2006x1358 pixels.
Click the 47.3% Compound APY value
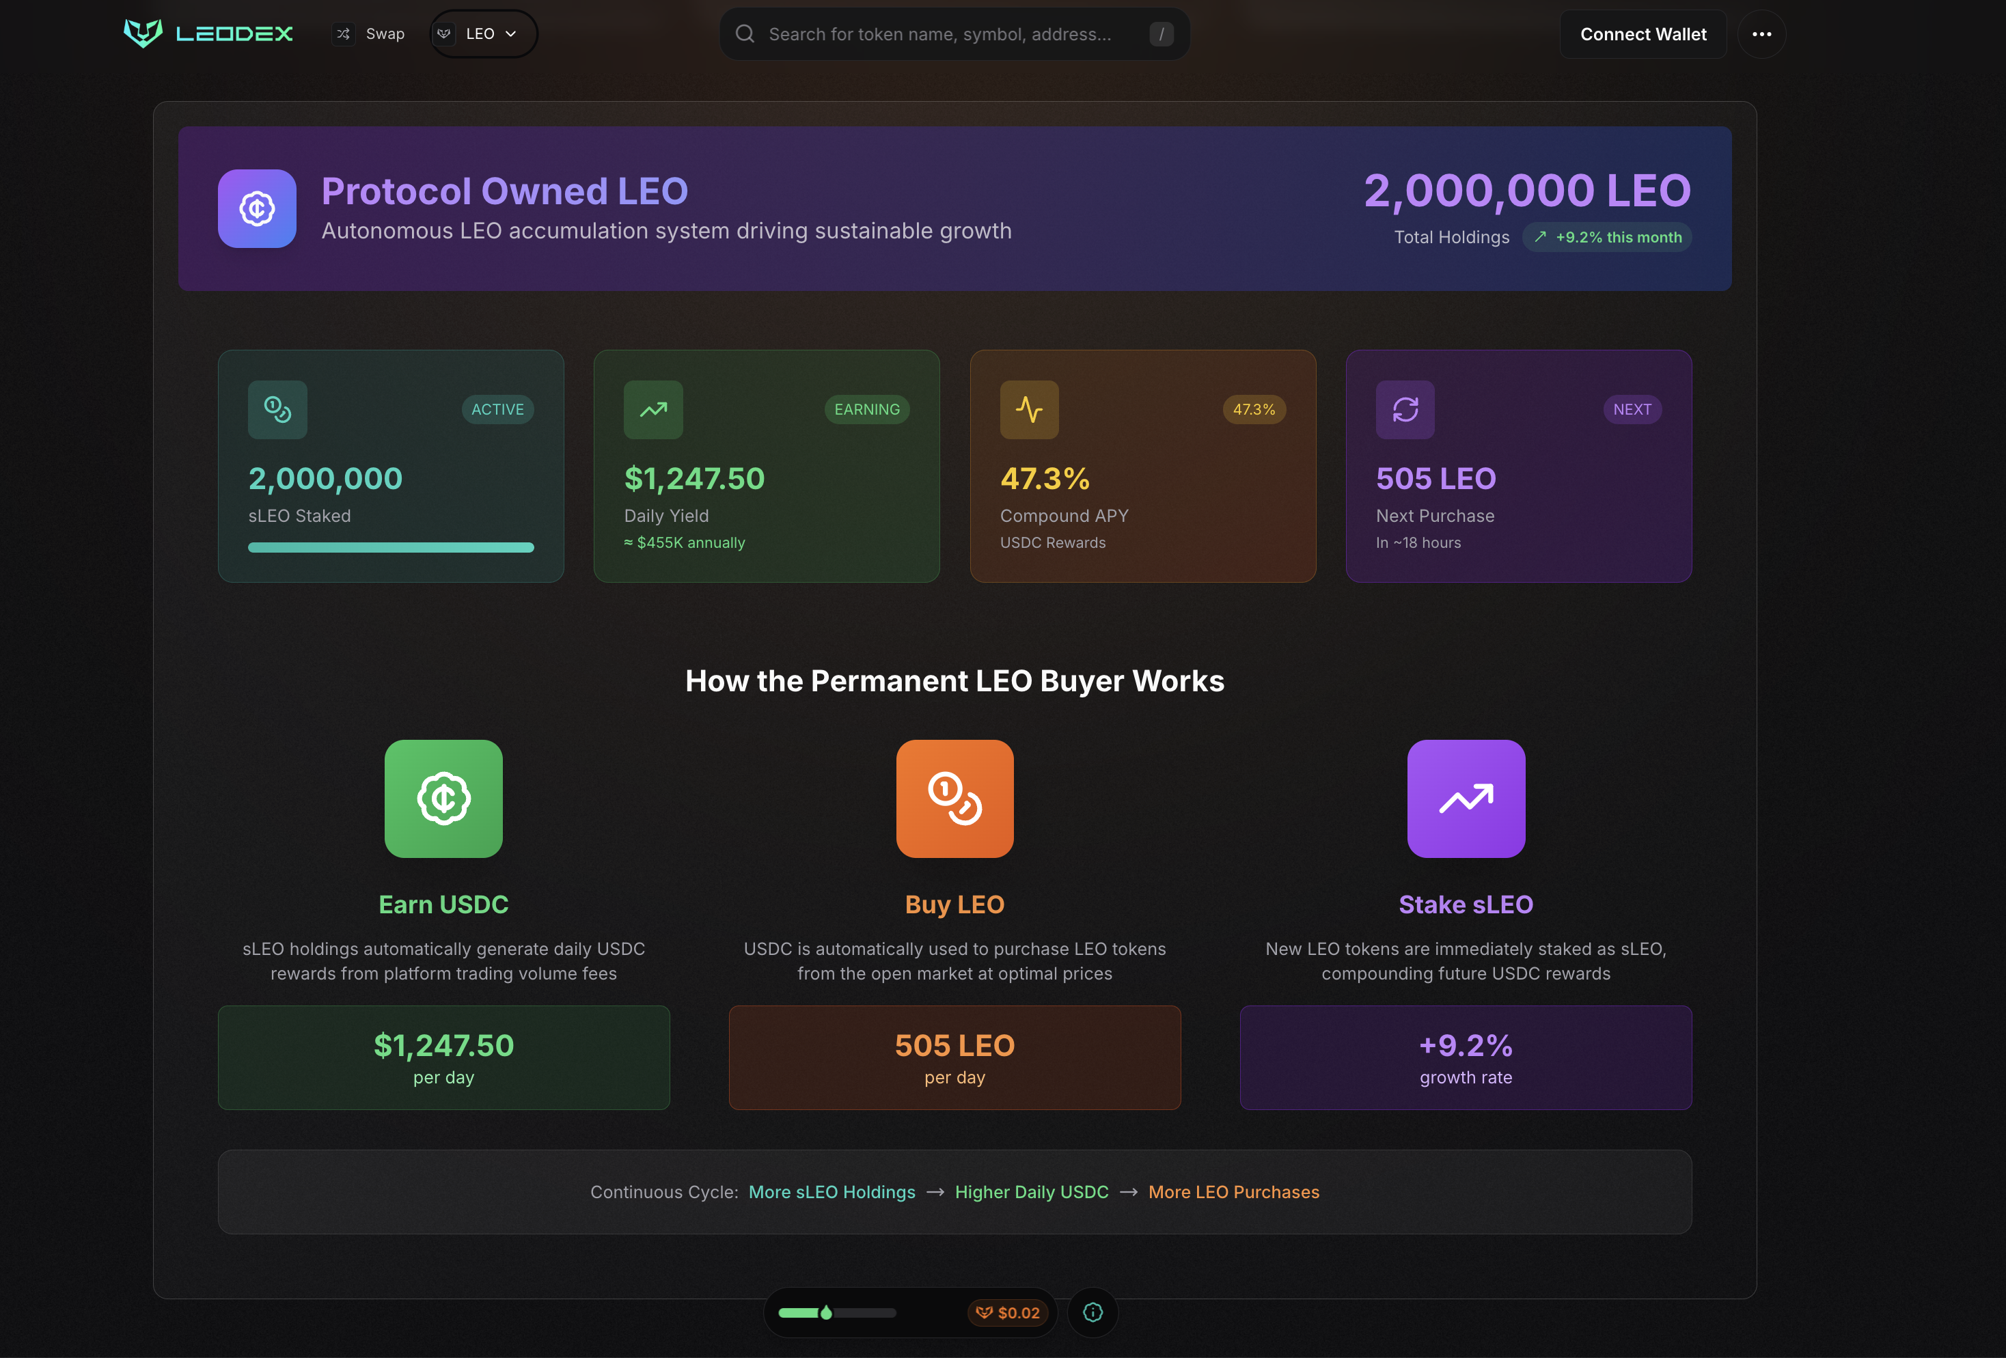pyautogui.click(x=1045, y=479)
